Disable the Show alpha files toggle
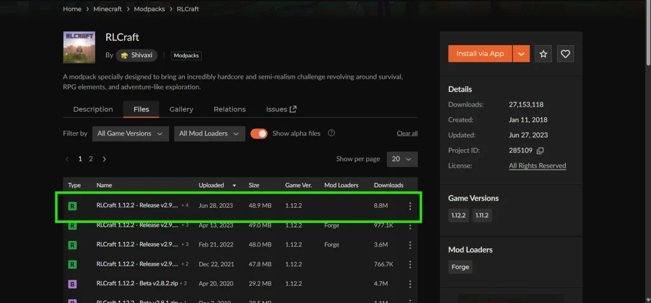Screen dimensions: 651x303 pos(259,133)
